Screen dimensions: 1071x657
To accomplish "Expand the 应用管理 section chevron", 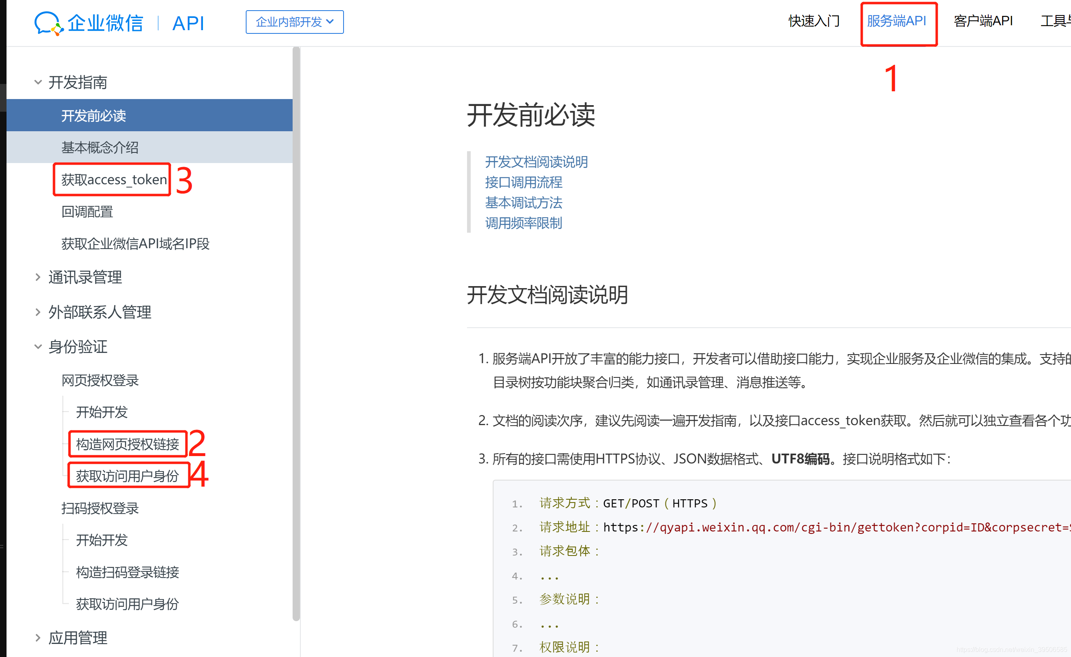I will pyautogui.click(x=38, y=637).
